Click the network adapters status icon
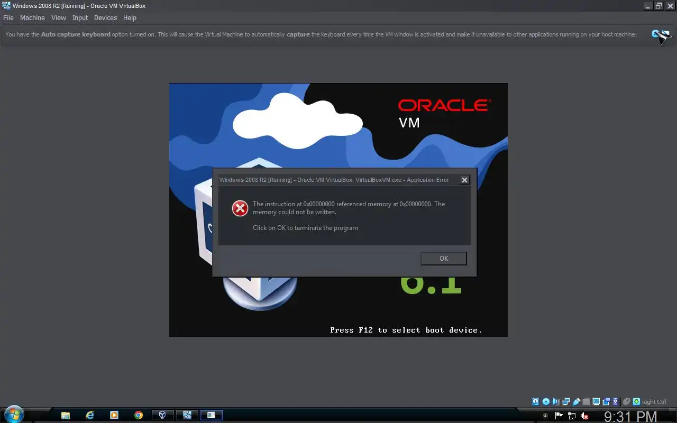The height and width of the screenshot is (423, 677). coord(566,402)
